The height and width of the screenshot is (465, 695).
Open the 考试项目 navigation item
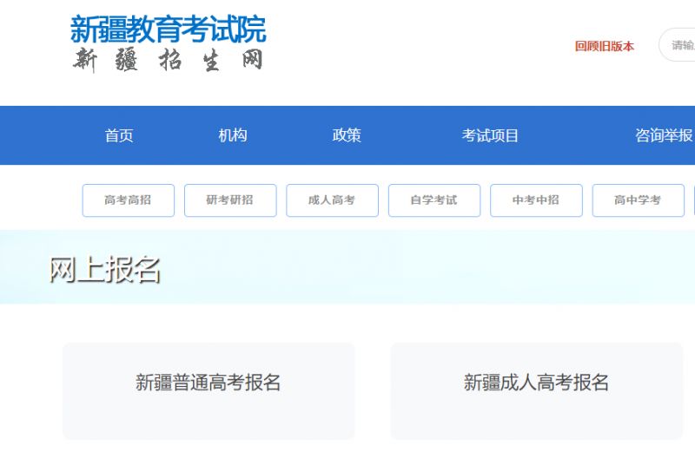(x=490, y=135)
